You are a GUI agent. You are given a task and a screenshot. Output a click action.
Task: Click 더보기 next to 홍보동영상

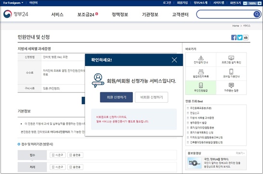[240, 153]
